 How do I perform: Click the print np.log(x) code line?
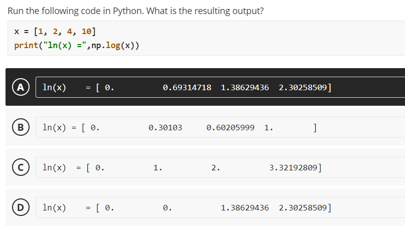click(x=77, y=46)
